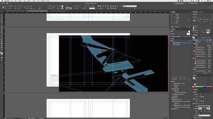
Task: Toggle visibility of the Images layer
Action: point(171,14)
